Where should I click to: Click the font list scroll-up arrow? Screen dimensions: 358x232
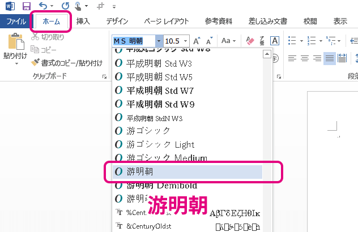pos(267,54)
